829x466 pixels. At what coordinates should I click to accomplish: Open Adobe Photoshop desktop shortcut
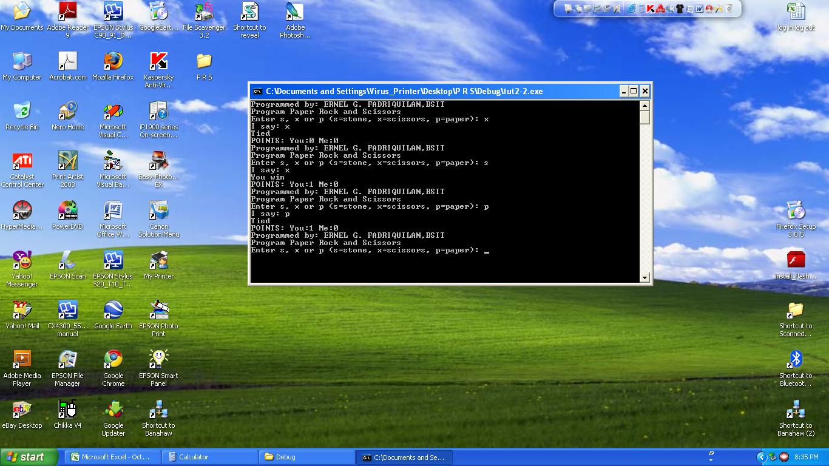click(295, 20)
